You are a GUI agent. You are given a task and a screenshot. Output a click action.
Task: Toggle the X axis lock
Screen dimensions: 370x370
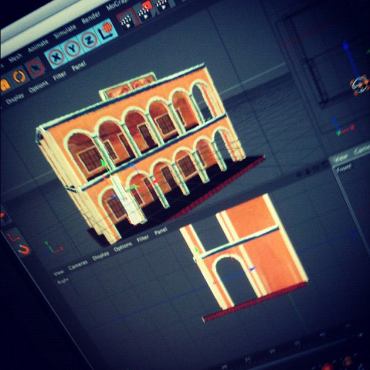pos(56,57)
